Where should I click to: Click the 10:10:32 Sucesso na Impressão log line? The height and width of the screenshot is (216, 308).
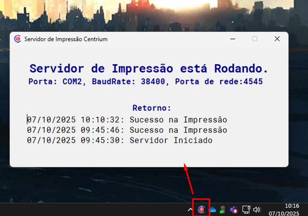coord(127,120)
